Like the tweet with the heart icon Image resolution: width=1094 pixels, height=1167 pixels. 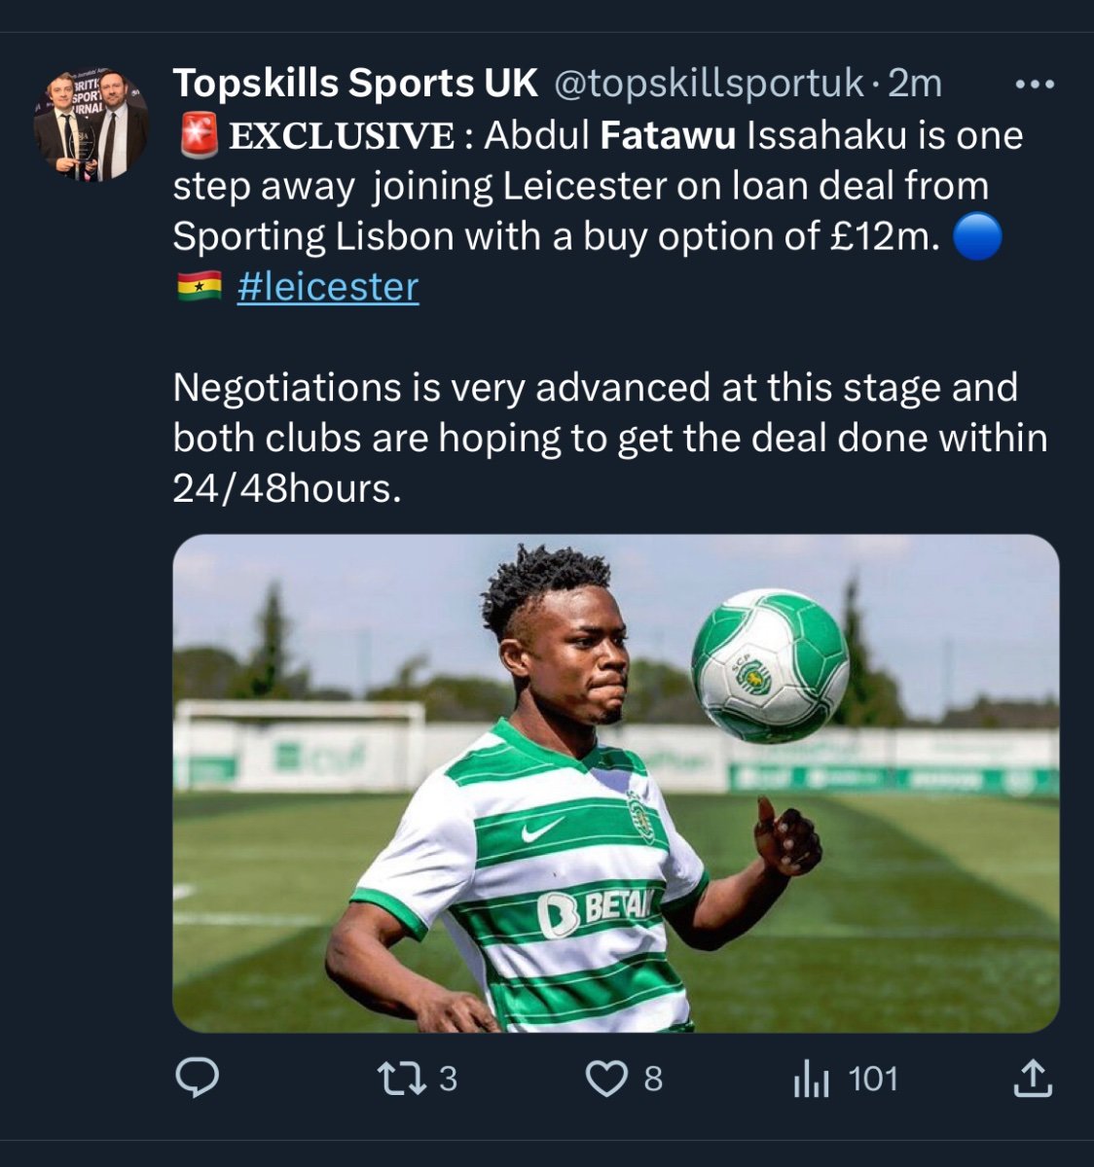606,1079
